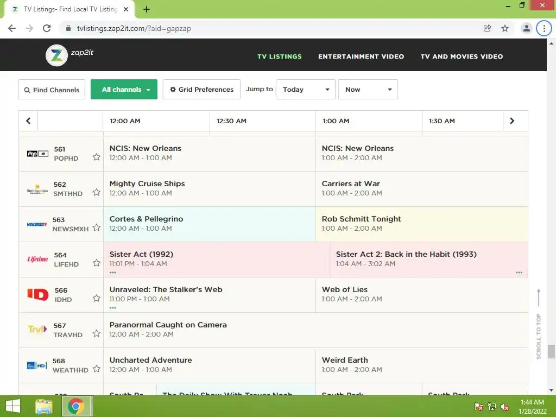Favorite TRAVHD channel 567

click(x=97, y=333)
